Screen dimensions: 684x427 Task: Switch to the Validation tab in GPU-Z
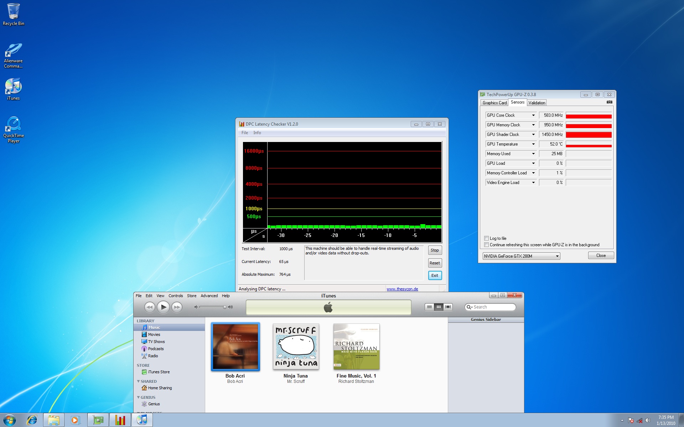(x=537, y=103)
